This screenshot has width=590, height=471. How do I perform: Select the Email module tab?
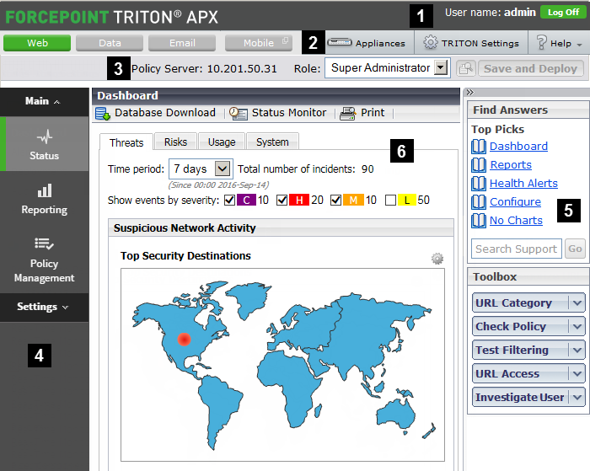point(182,43)
